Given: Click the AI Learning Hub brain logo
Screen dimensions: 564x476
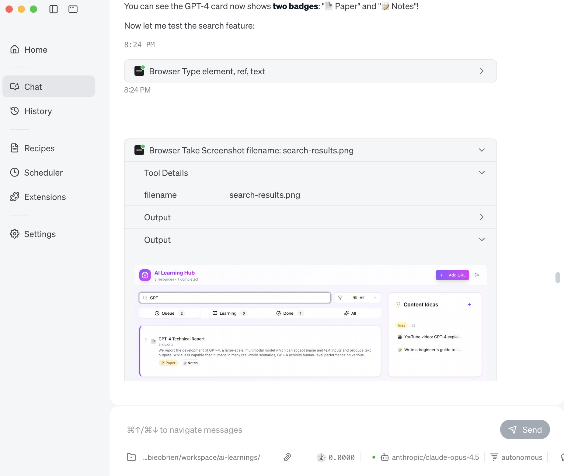Looking at the screenshot, I should [x=145, y=275].
